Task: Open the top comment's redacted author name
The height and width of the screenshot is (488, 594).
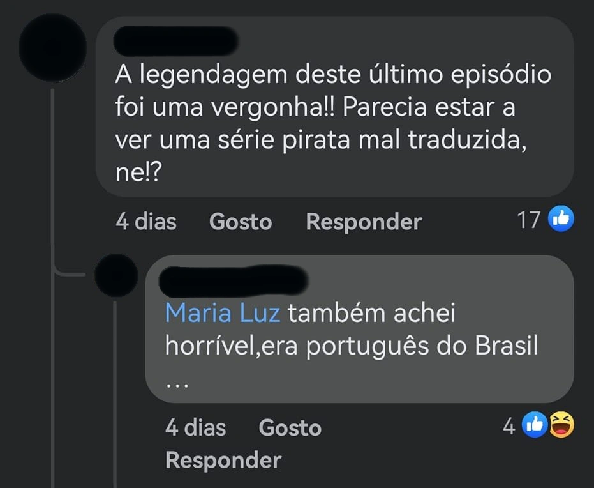Action: coord(176,41)
